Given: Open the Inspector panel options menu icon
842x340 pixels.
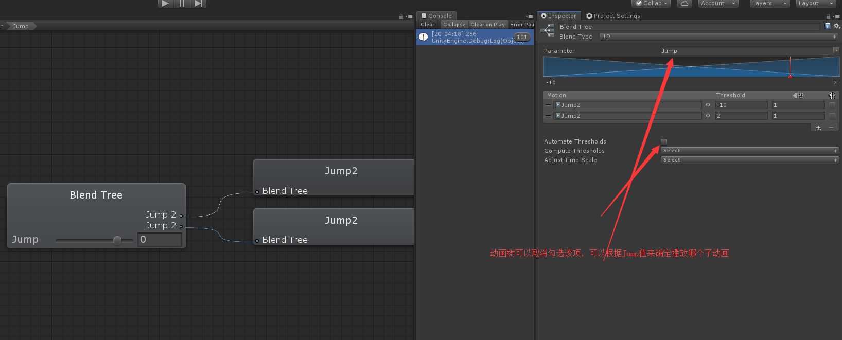Looking at the screenshot, I should pyautogui.click(x=836, y=16).
